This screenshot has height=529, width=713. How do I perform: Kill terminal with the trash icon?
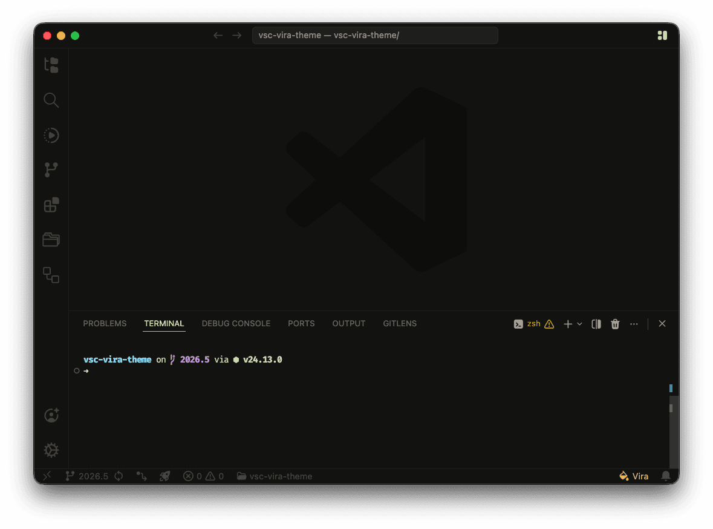tap(615, 324)
